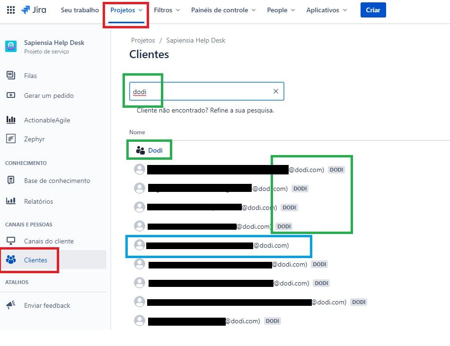Open Seu trabalho menu

pos(80,10)
